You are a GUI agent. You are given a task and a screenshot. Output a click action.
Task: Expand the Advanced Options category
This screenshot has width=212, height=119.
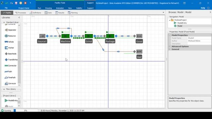pos(170,46)
